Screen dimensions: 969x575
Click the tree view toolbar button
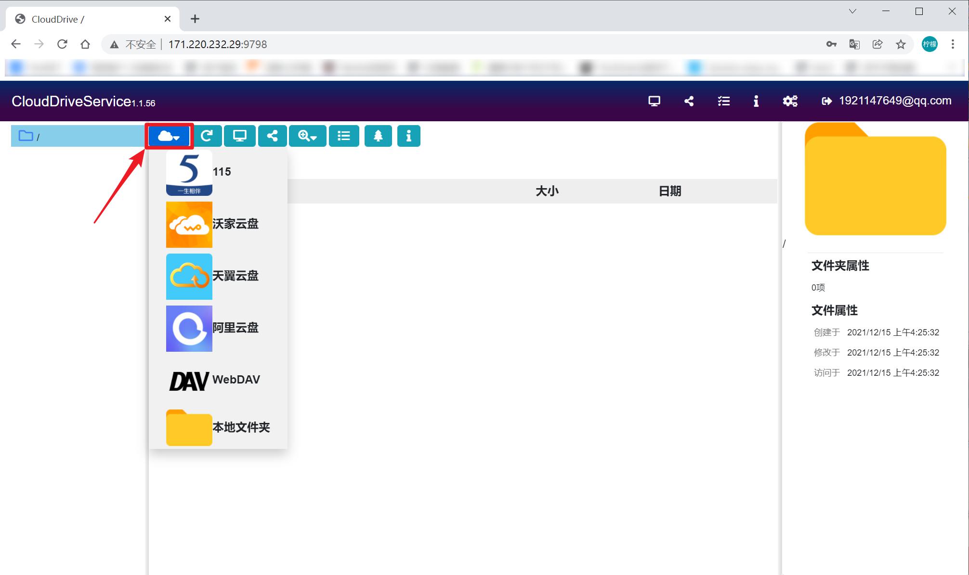point(378,136)
